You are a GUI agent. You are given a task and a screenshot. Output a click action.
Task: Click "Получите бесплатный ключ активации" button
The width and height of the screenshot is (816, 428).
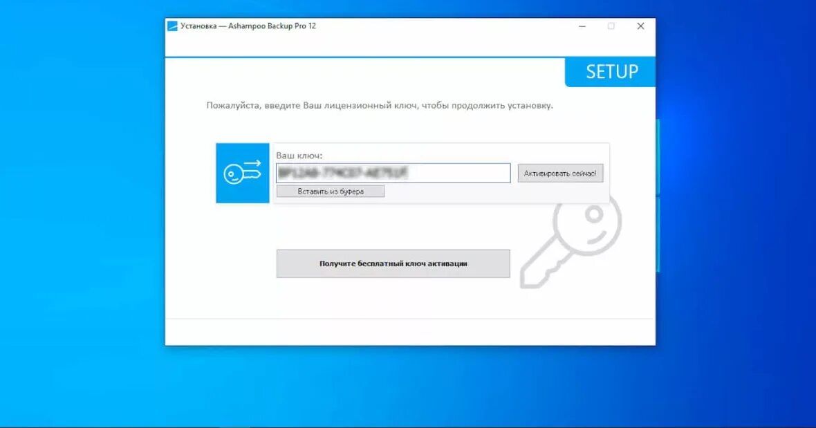393,263
